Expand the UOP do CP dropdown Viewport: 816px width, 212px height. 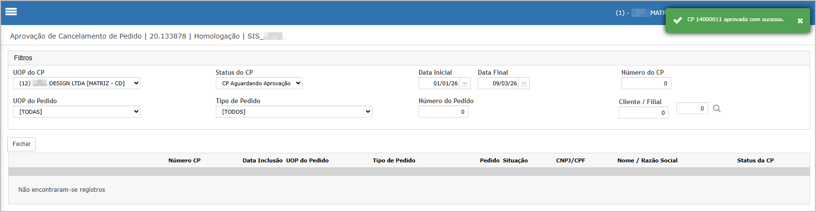pyautogui.click(x=77, y=83)
